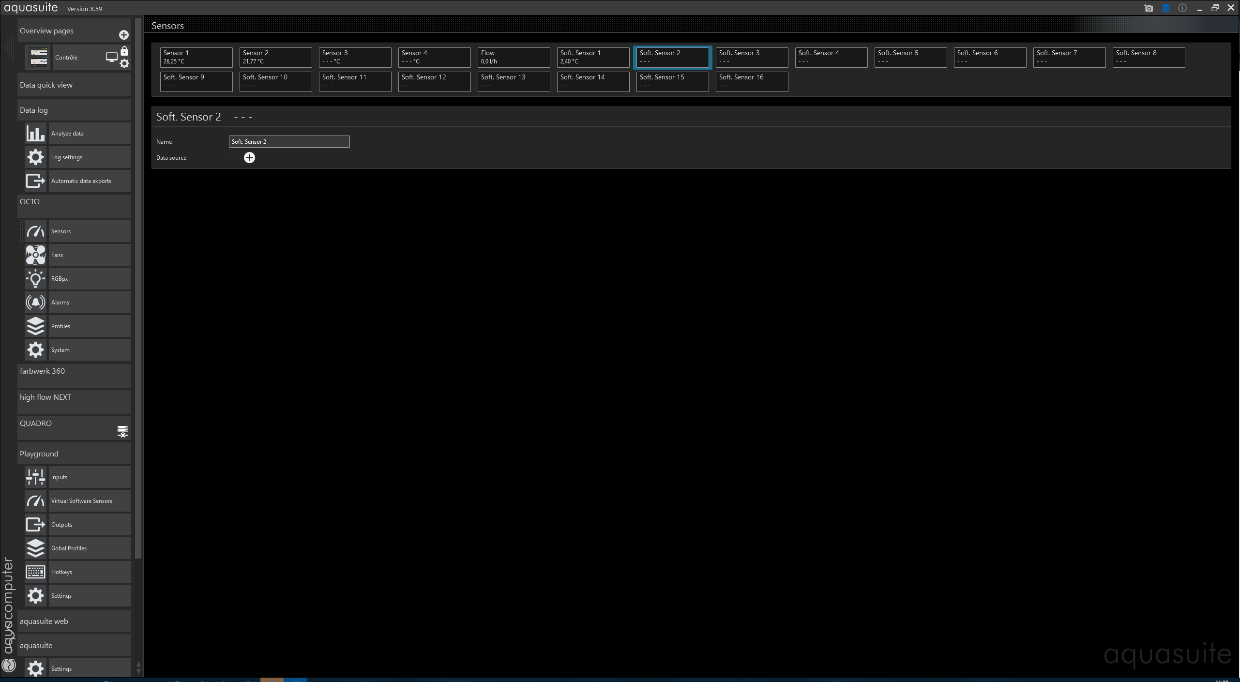Select the Soft. Sensor 5 tile
1240x682 pixels.
pos(910,57)
